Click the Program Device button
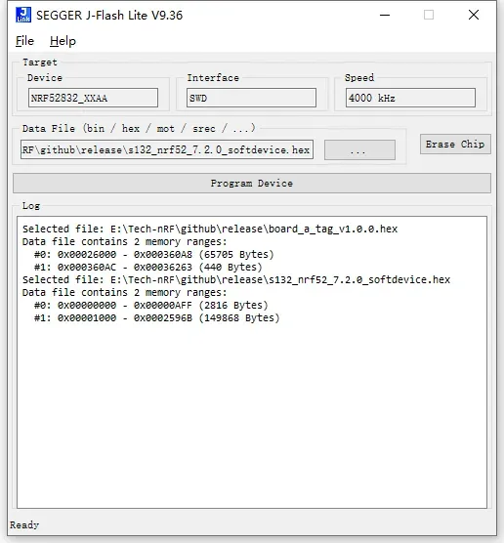Viewport: 504px width, 543px height. click(x=252, y=184)
